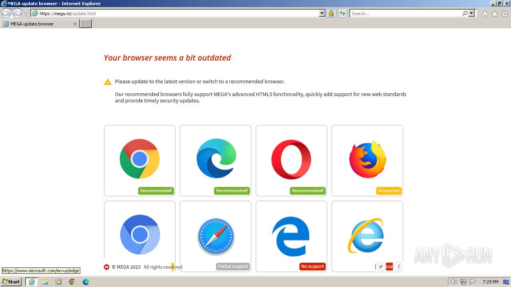Go forward with the browser Forward button
Viewport: 511px width, 287px height.
[x=17, y=14]
